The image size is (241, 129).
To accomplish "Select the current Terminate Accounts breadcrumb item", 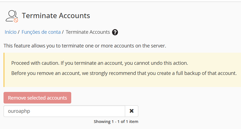I will coord(88,32).
